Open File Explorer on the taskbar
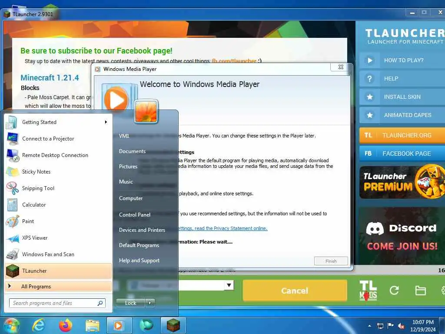This screenshot has height=334, width=445. tap(93, 326)
